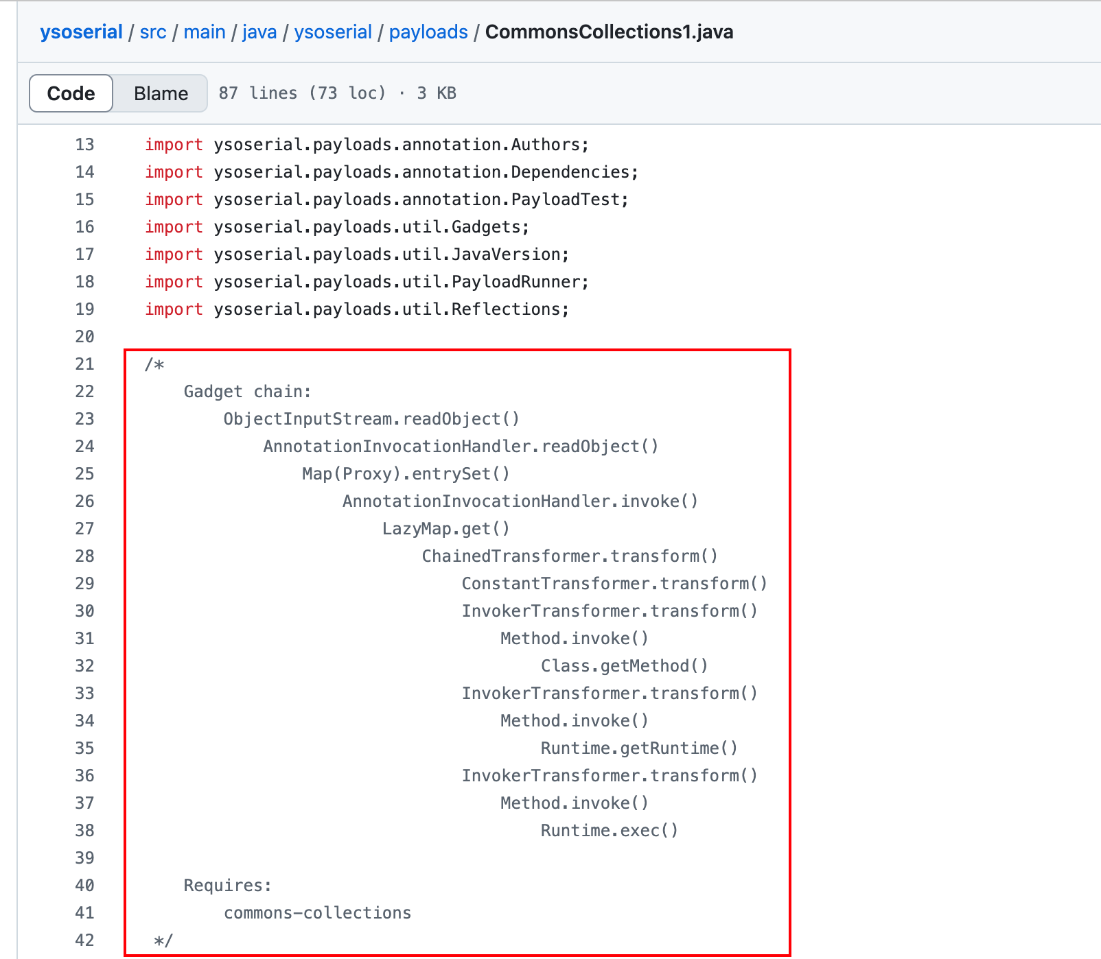This screenshot has height=959, width=1101.
Task: Open the ysoserial package breadcrumb after java
Action: click(333, 32)
